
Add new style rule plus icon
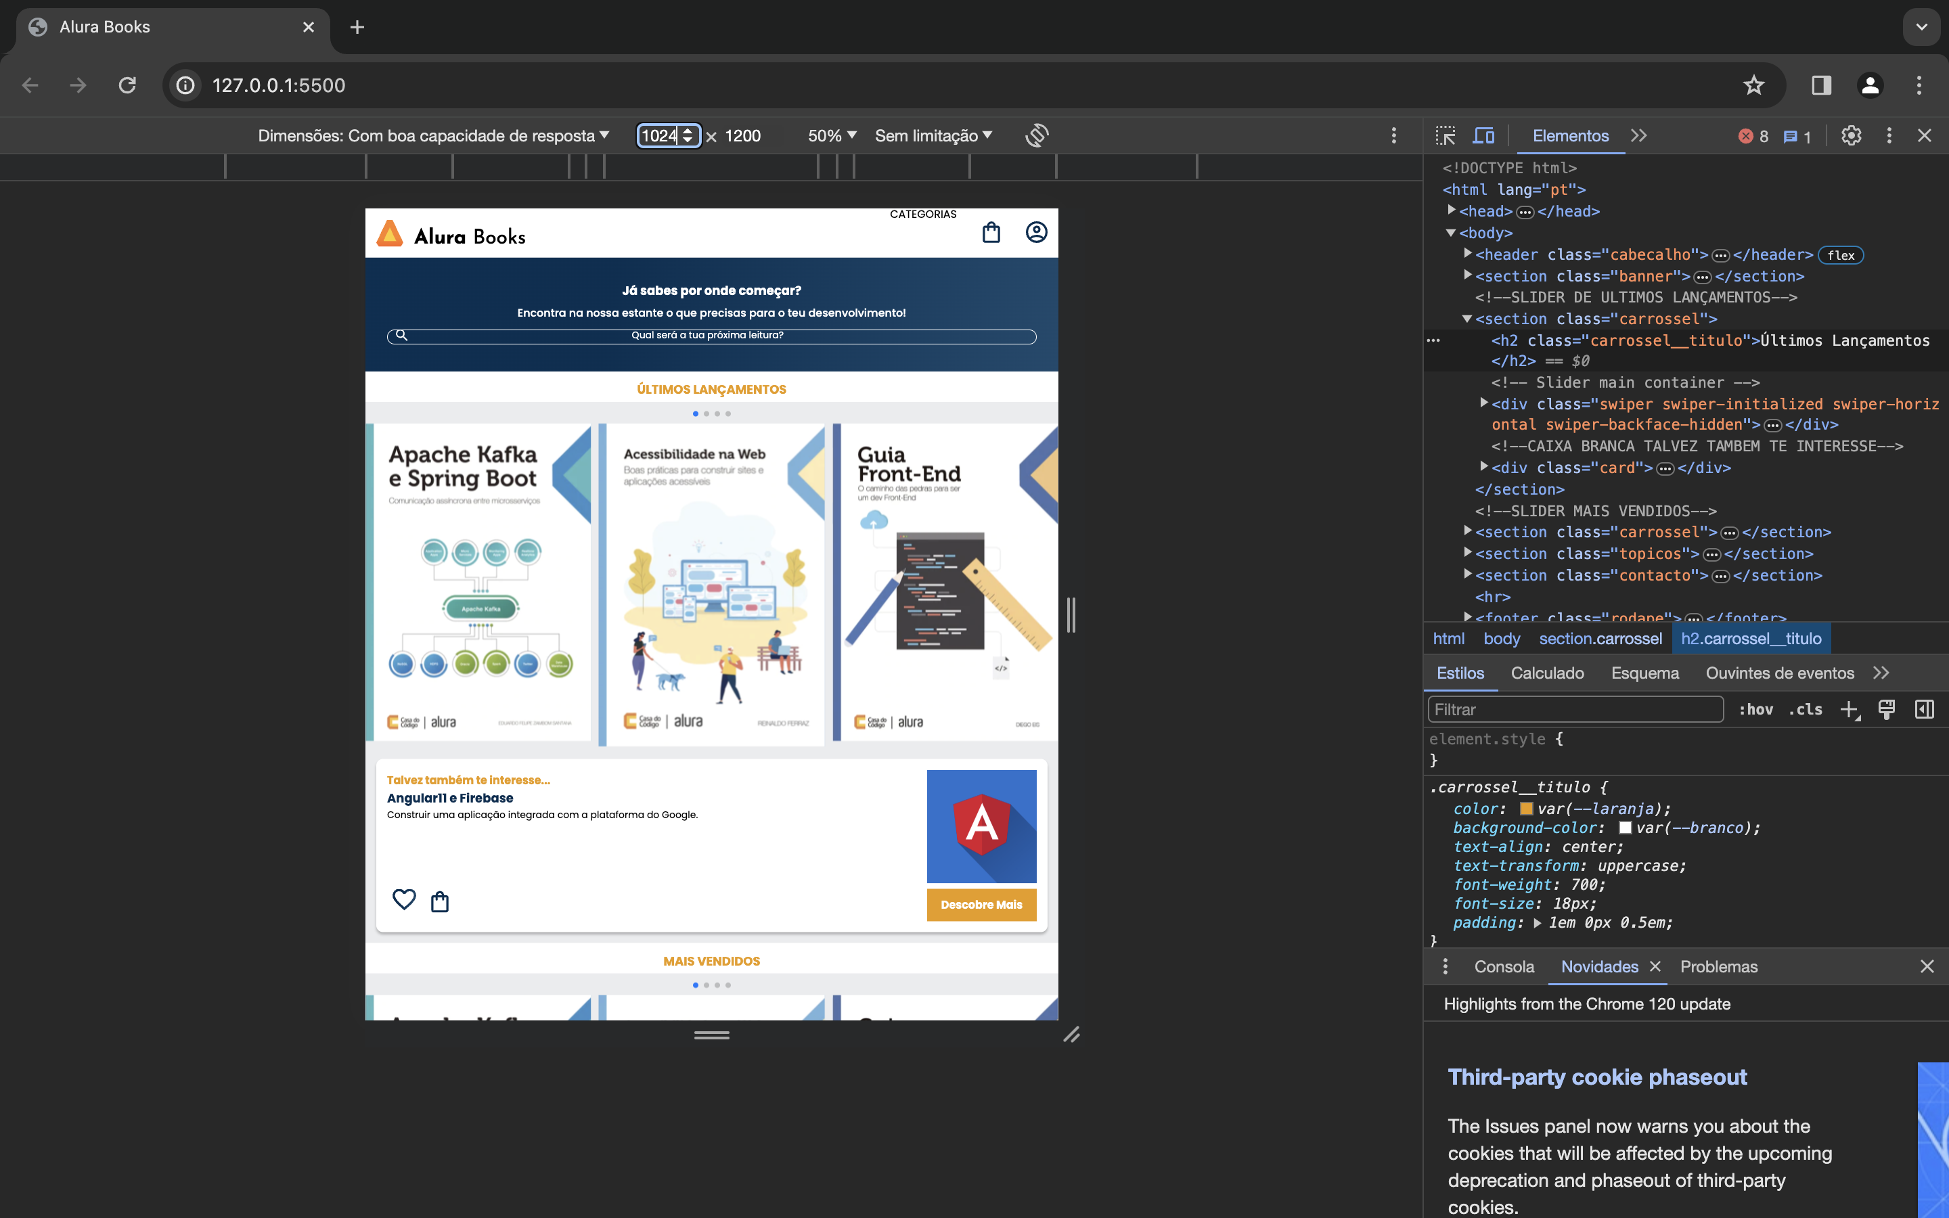(1850, 710)
